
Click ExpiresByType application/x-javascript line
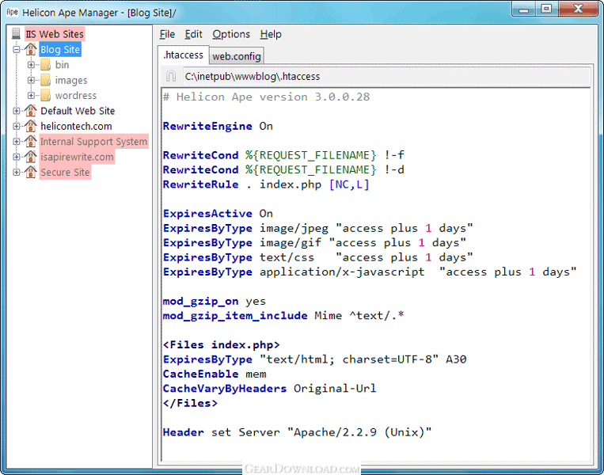(370, 272)
